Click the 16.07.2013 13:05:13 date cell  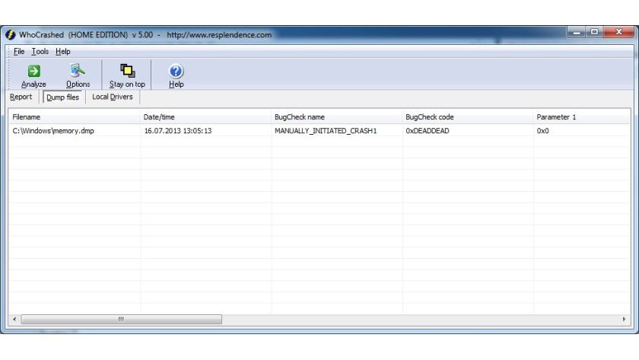178,131
